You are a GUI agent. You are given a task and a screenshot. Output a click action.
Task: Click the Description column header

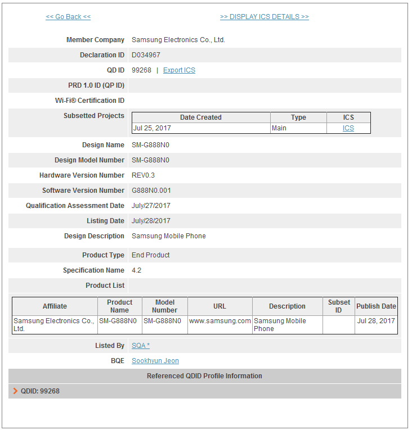point(287,306)
